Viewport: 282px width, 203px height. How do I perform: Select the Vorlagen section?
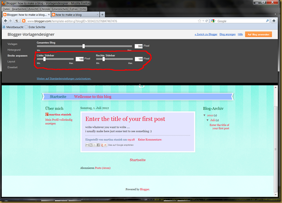point(13,44)
